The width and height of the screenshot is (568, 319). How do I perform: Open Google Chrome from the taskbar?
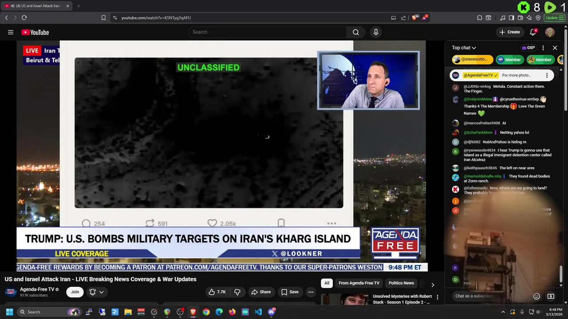point(206,312)
